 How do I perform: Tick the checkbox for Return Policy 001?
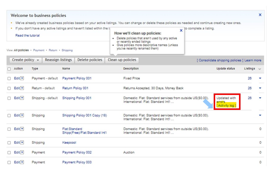[x=9, y=88]
